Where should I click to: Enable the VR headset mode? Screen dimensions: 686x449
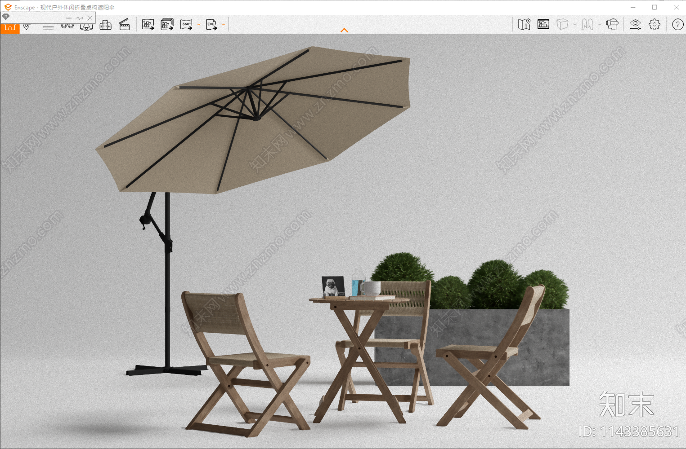(x=612, y=24)
